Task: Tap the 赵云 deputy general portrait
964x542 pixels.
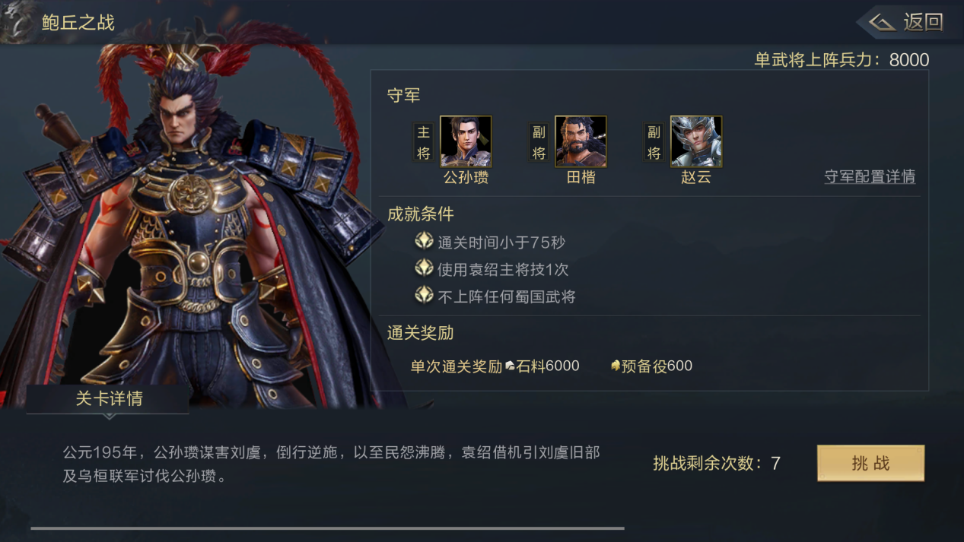Action: coord(696,141)
